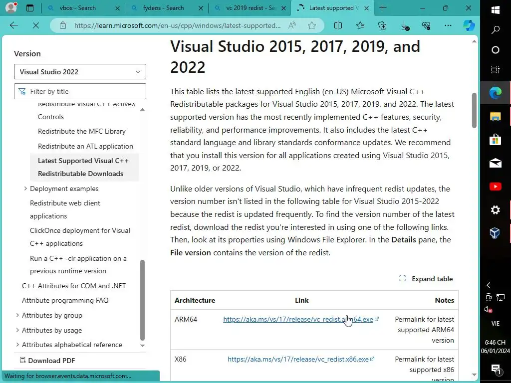Stop loading the page with the X button
Viewport: 511px width, 383px height.
pos(36,25)
